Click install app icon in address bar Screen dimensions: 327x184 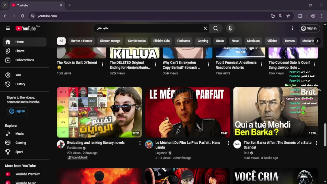(273, 16)
